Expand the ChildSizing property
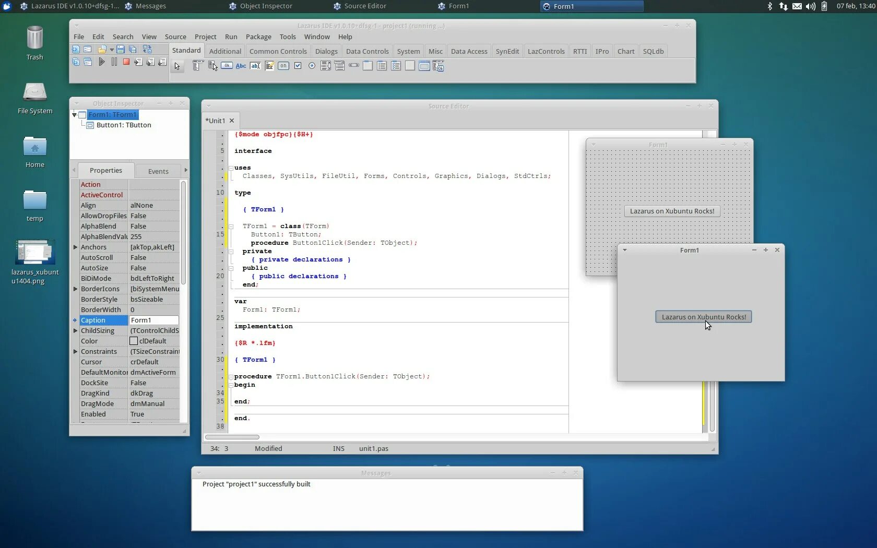Screen dimensions: 877x548 [x=75, y=330]
